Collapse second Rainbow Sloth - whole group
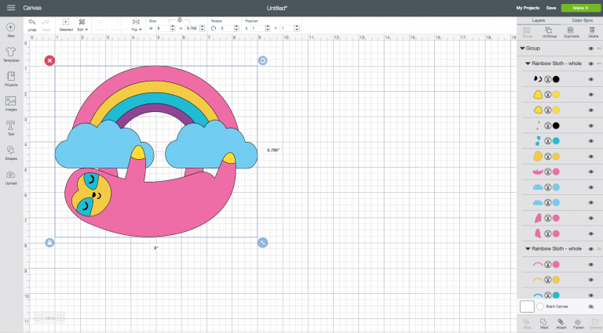 [x=528, y=249]
